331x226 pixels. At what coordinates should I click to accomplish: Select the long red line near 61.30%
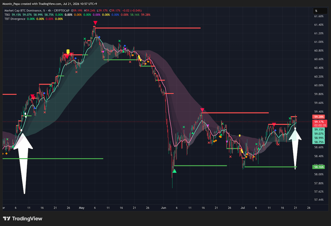pos(148,28)
